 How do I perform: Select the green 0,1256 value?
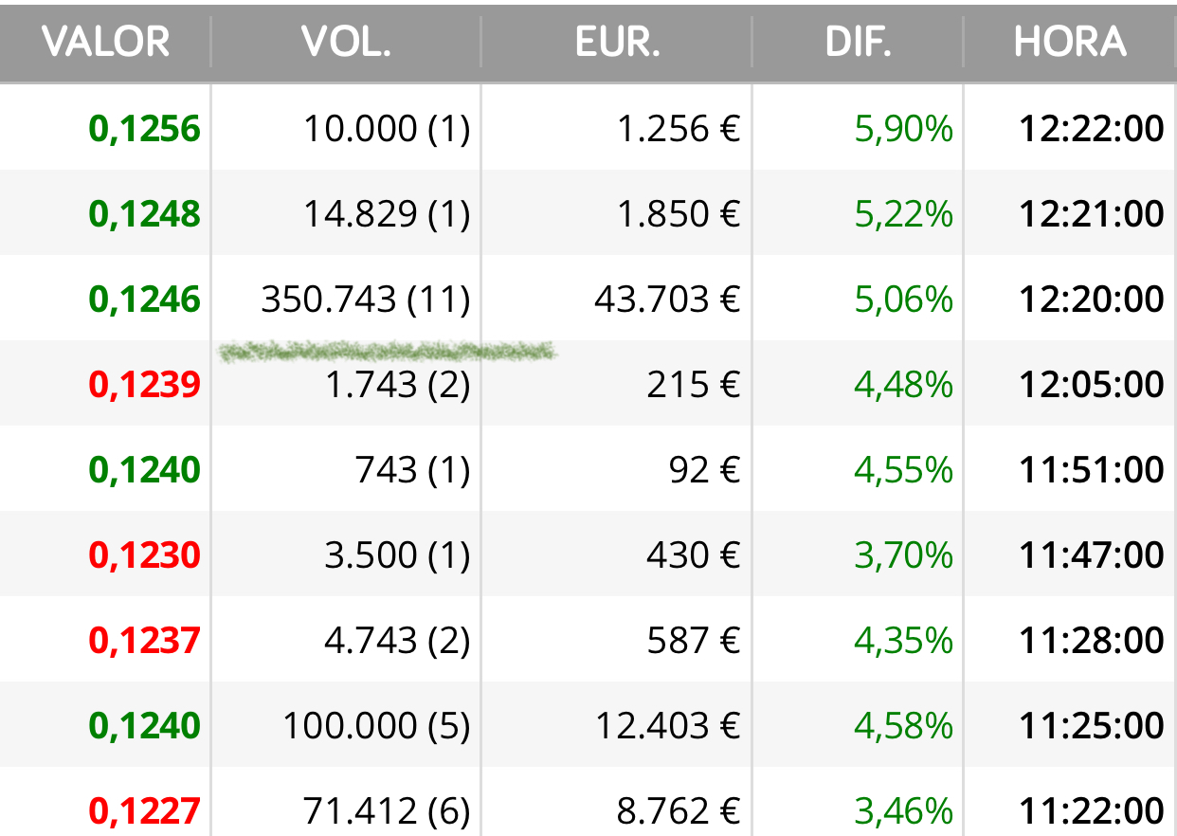coord(145,129)
